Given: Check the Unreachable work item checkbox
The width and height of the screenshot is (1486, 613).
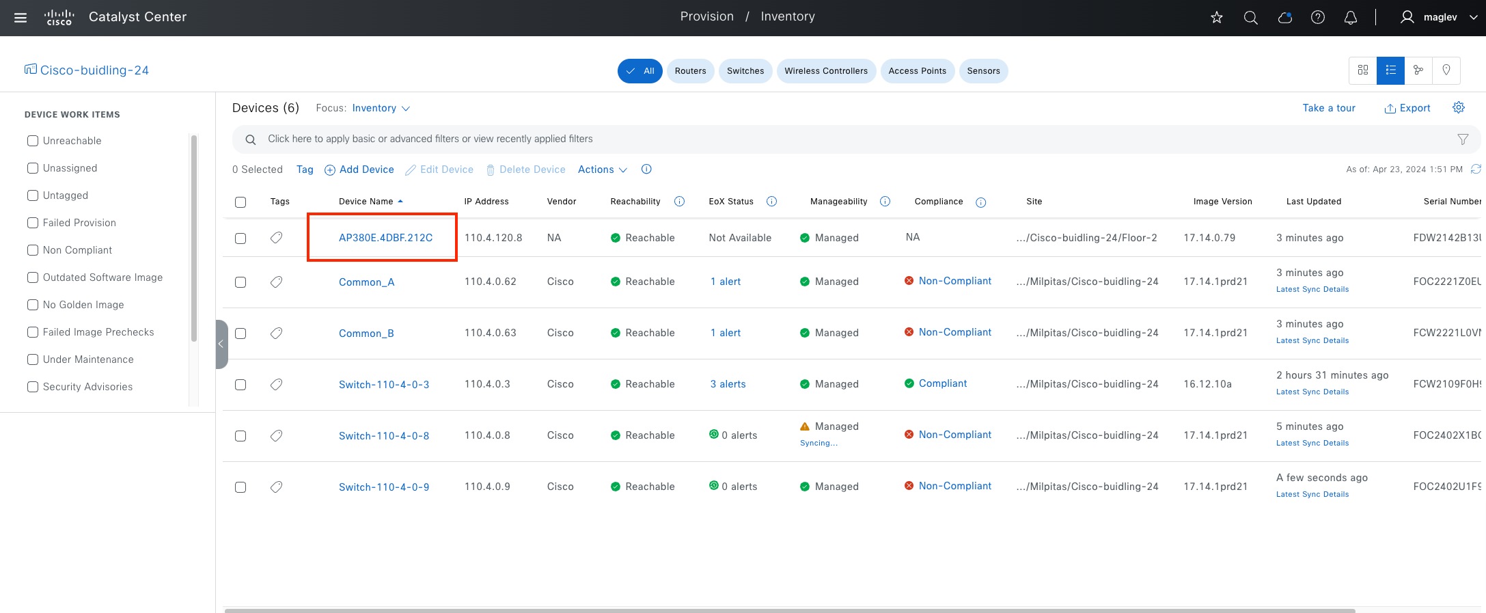Looking at the screenshot, I should point(33,141).
